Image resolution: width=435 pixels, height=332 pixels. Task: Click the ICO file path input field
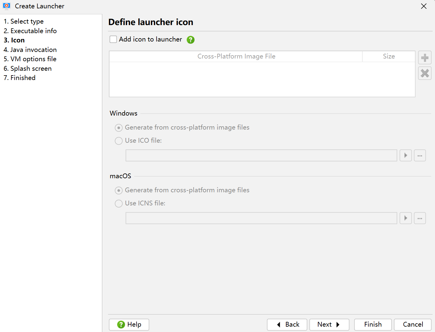pos(261,156)
